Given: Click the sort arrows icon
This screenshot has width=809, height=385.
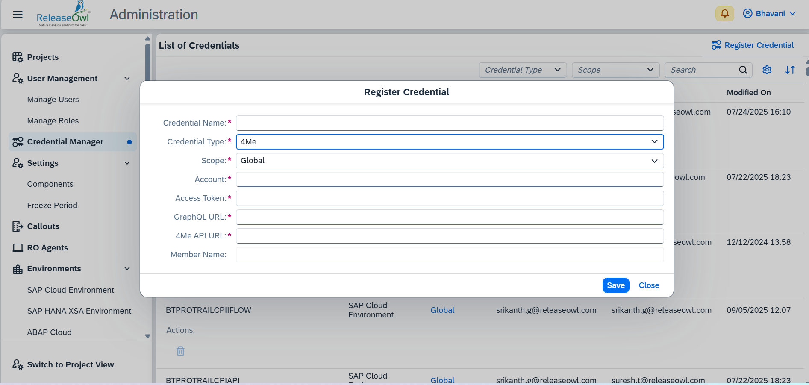Looking at the screenshot, I should (x=790, y=70).
